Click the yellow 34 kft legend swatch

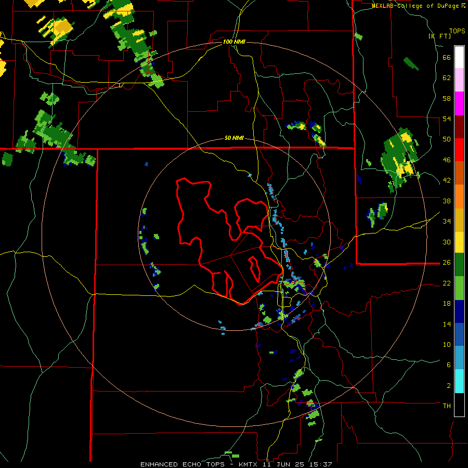pos(459,242)
